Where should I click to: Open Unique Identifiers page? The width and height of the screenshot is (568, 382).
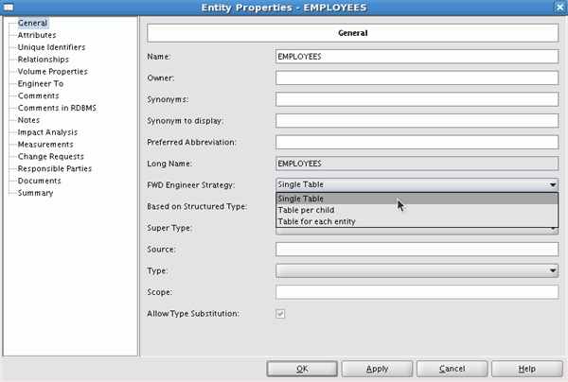click(51, 47)
